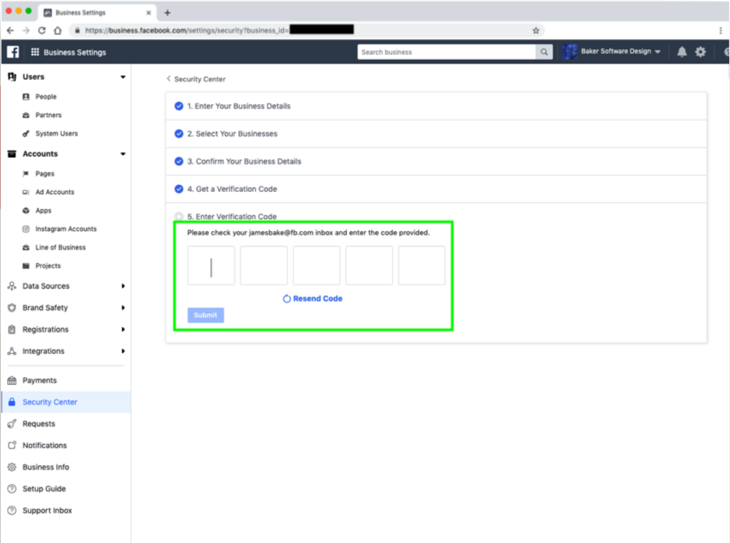Click the Get a Verification Code checkmark
Viewport: 730px width, 543px height.
pyautogui.click(x=179, y=189)
